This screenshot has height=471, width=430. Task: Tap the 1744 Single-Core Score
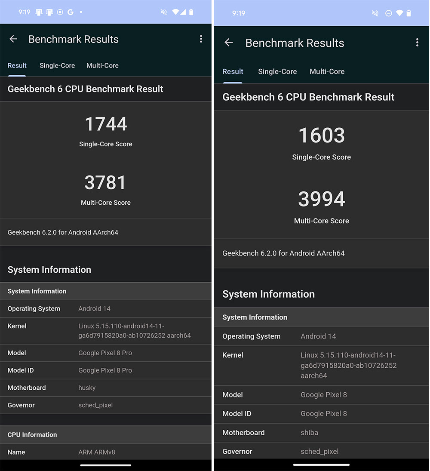tap(106, 124)
